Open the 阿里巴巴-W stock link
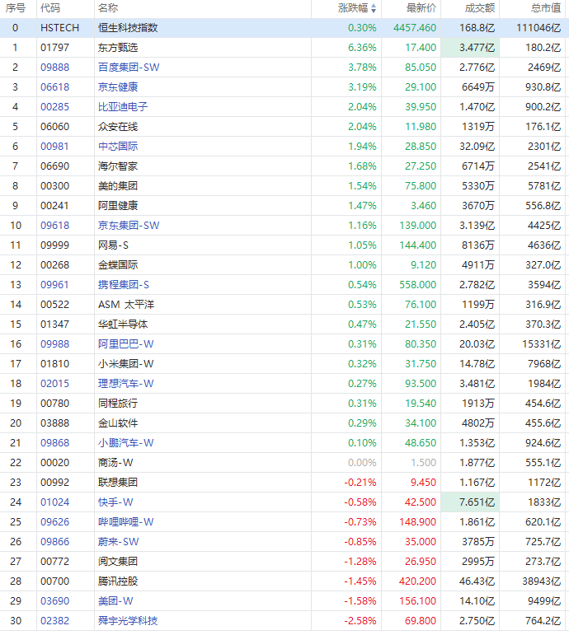The image size is (569, 635). click(x=125, y=344)
